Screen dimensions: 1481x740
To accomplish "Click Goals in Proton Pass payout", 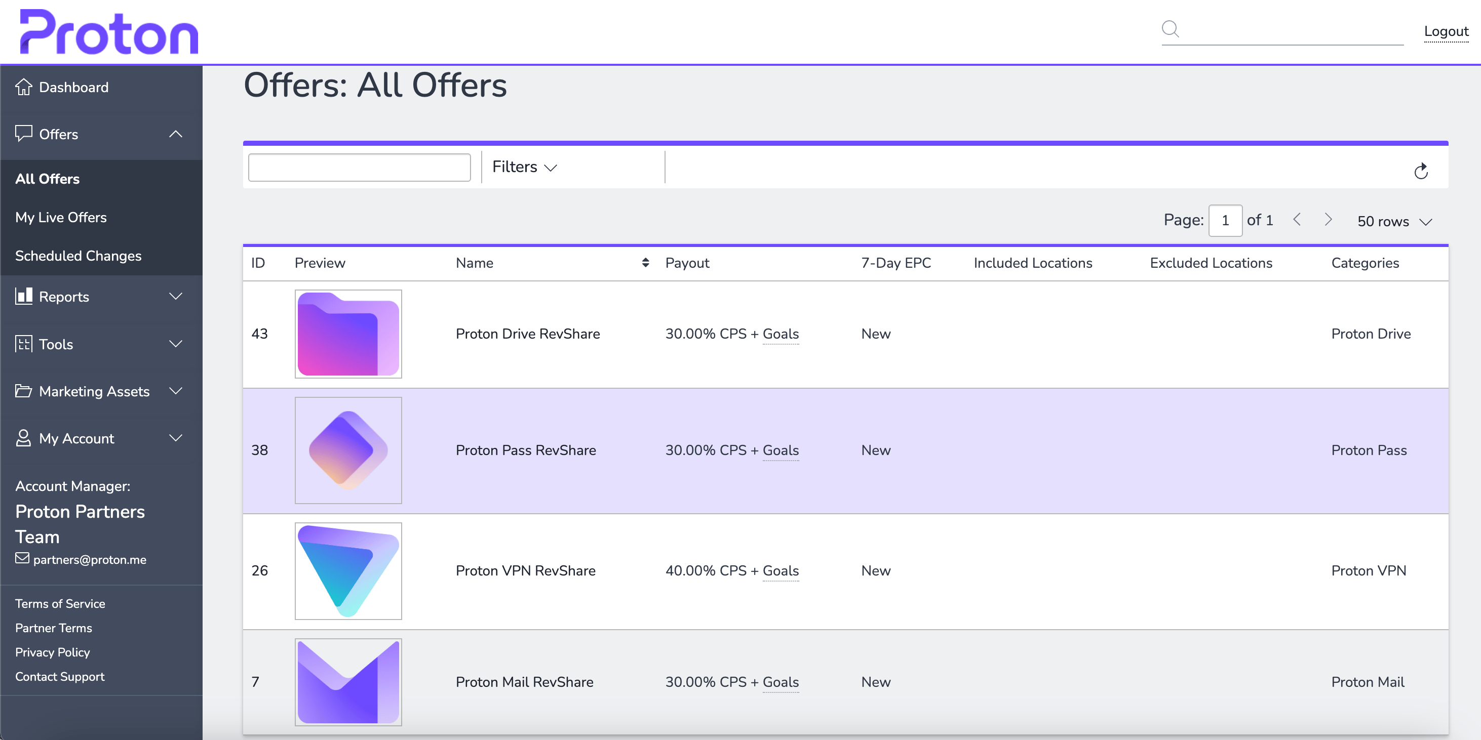I will (780, 450).
